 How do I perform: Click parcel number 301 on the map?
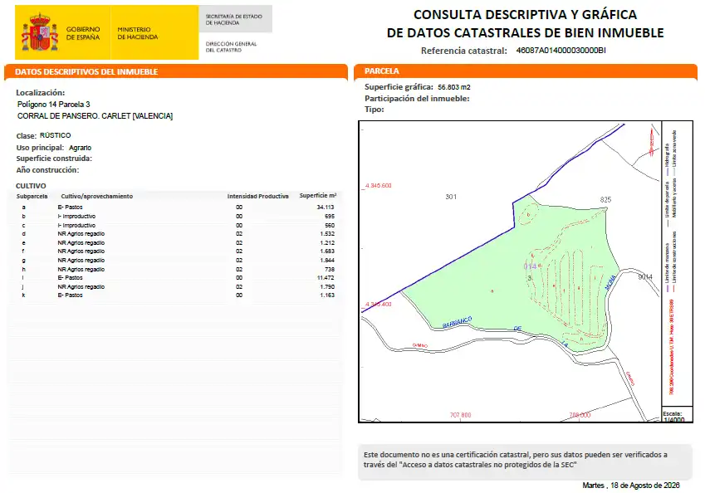coord(451,197)
